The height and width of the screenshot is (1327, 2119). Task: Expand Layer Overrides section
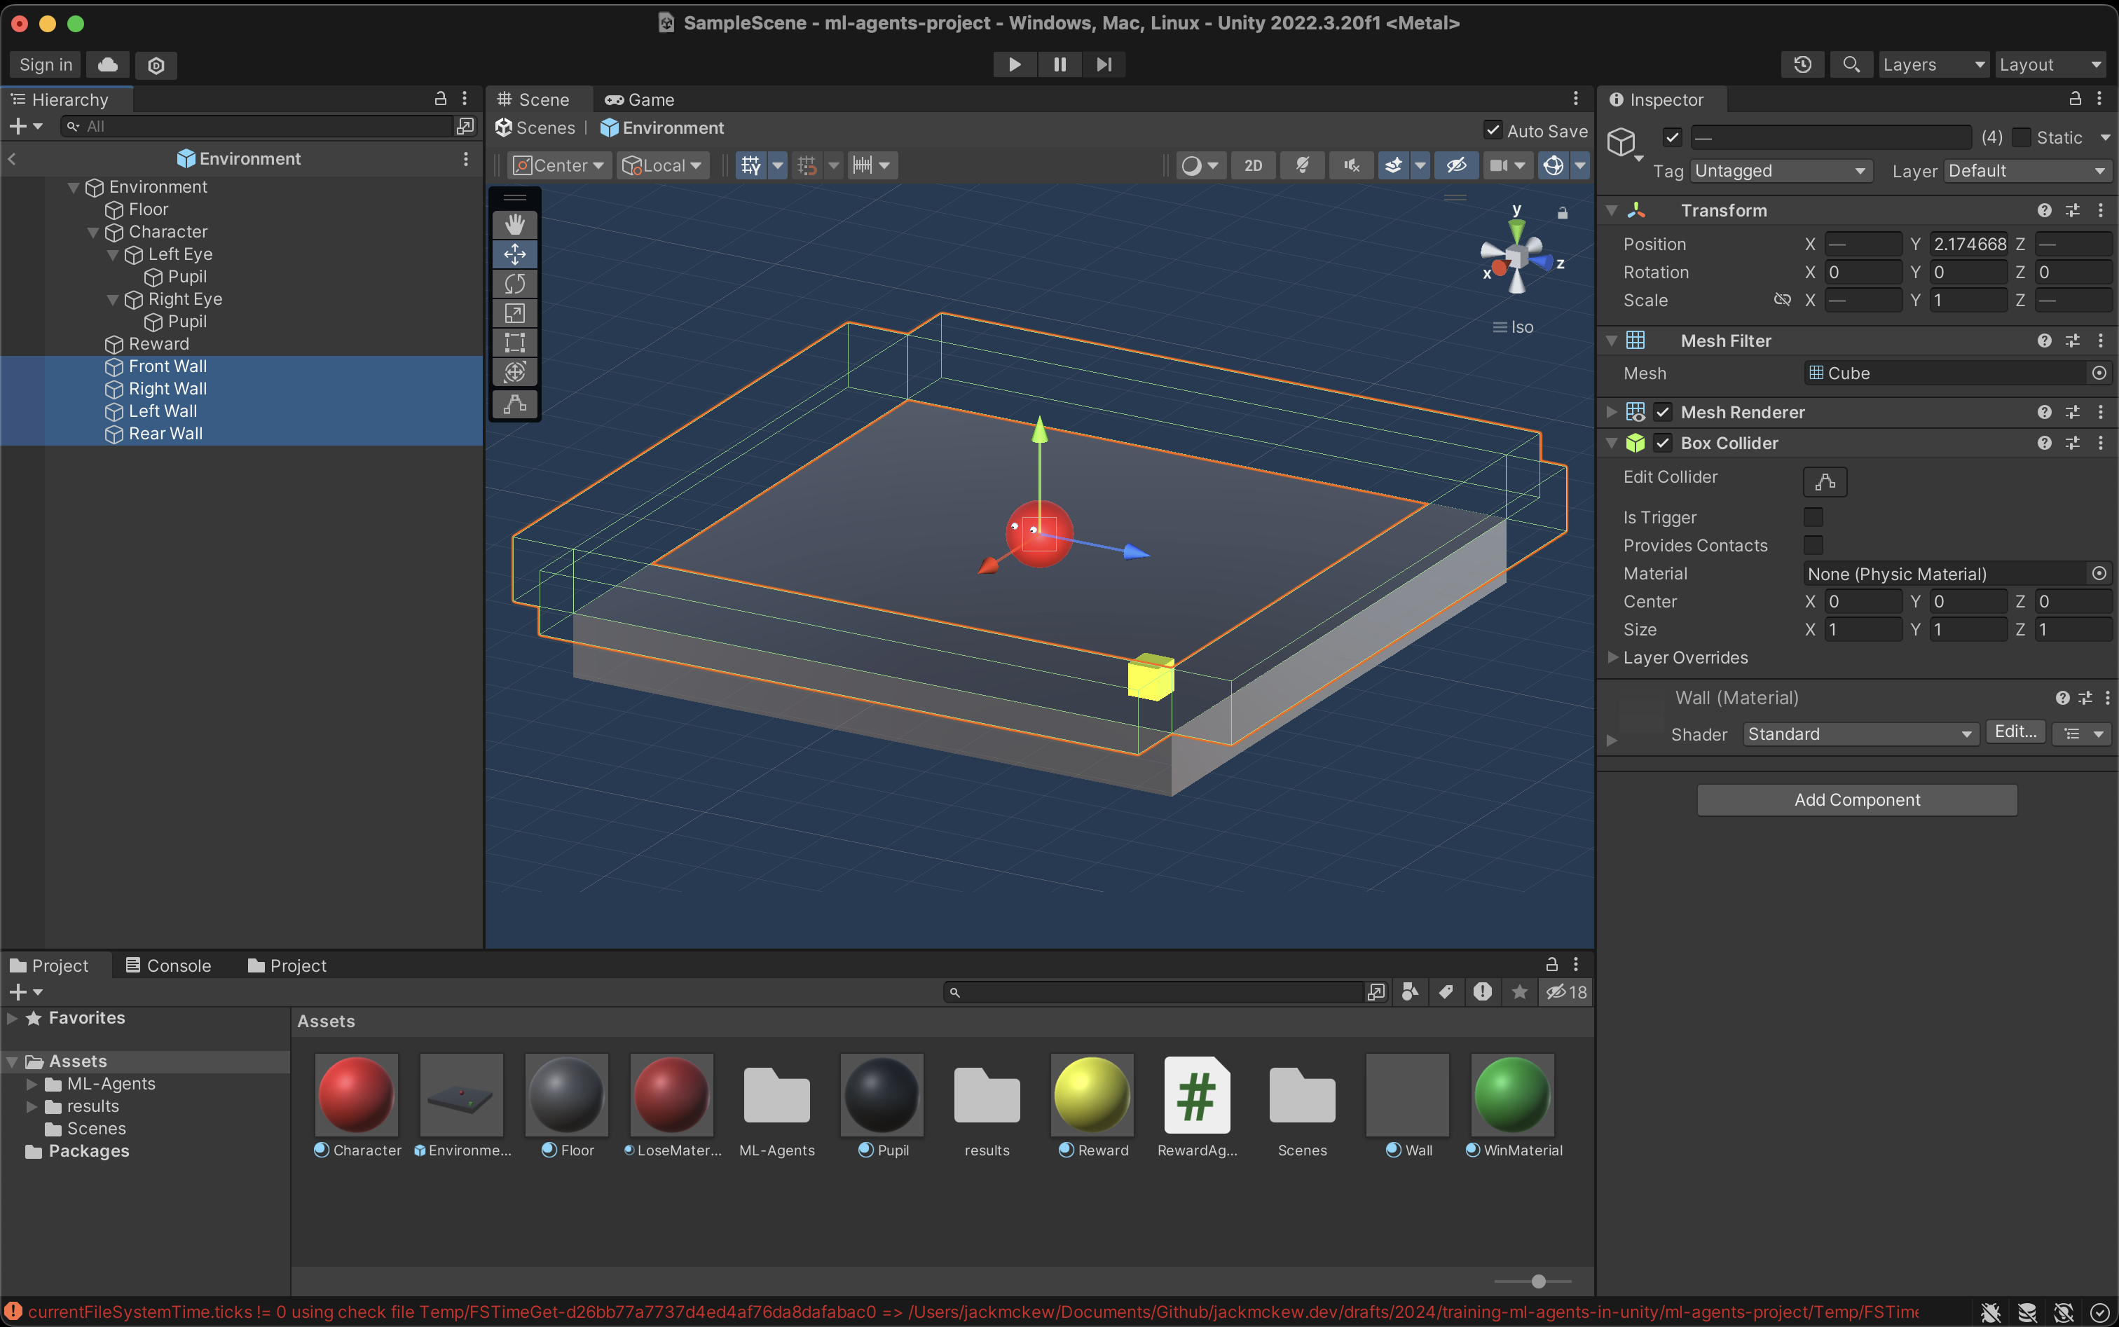point(1612,657)
